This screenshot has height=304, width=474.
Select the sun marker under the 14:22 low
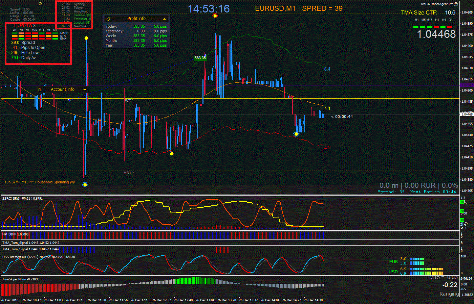296,134
